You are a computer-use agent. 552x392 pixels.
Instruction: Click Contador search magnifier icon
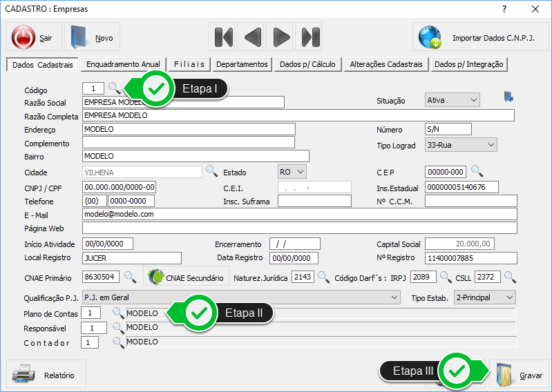pyautogui.click(x=118, y=342)
